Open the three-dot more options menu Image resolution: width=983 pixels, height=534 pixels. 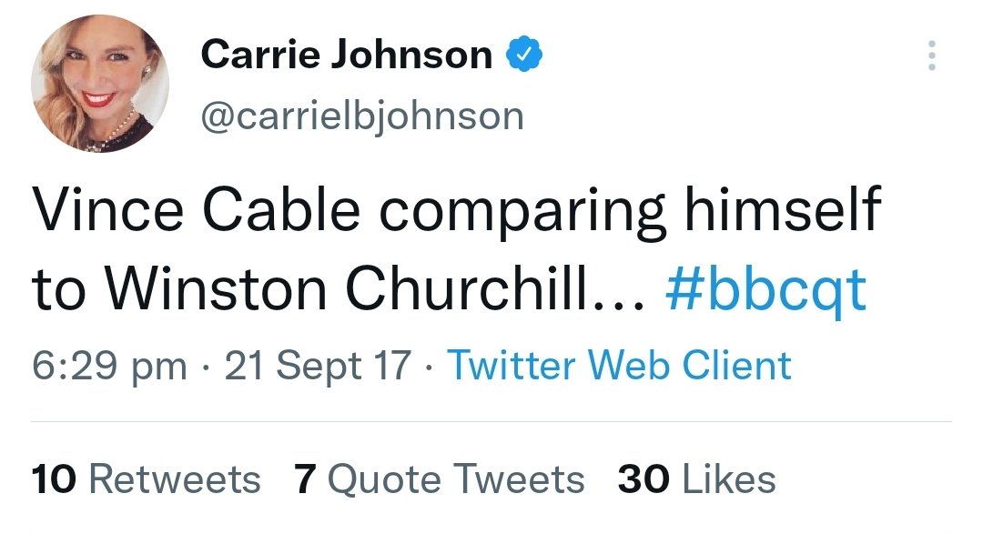click(932, 55)
